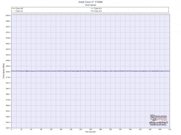Click the 5044.0 y-axis value
181x135 pixels.
8,15
